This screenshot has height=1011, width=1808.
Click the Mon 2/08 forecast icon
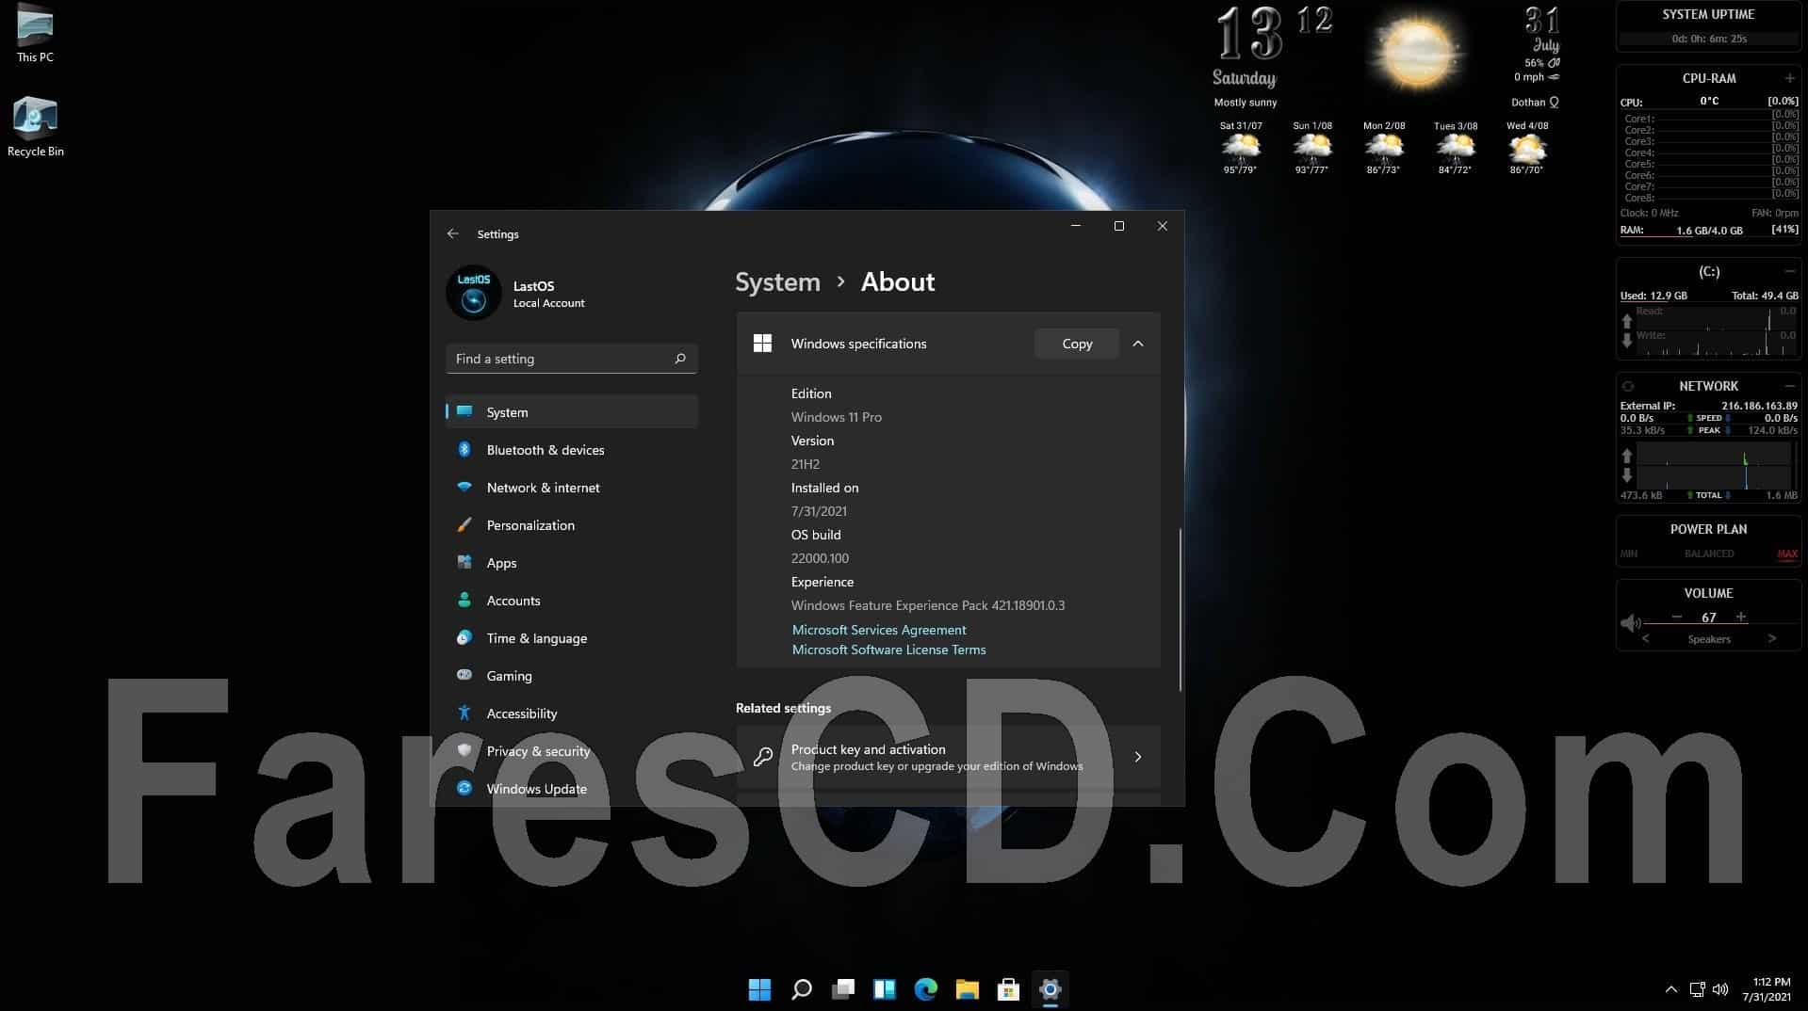click(x=1384, y=148)
